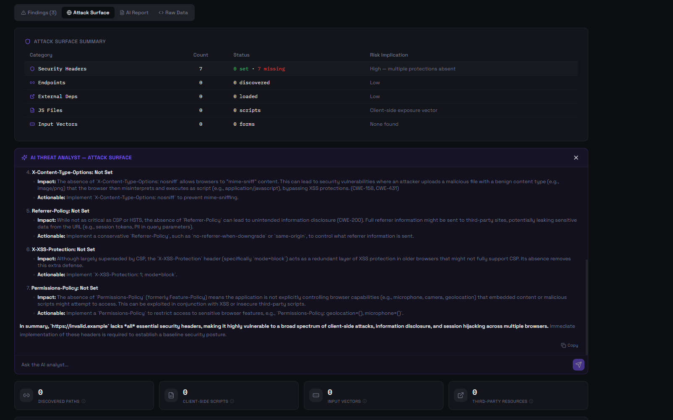This screenshot has width=673, height=420.
Task: Click the sparkle icon by AI Threat Analyst
Action: tap(24, 158)
